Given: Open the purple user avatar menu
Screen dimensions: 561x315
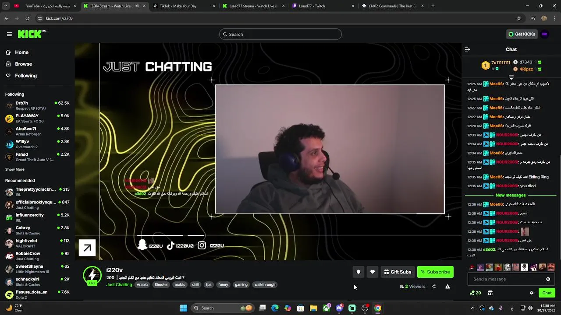Looking at the screenshot, I should pos(545,34).
